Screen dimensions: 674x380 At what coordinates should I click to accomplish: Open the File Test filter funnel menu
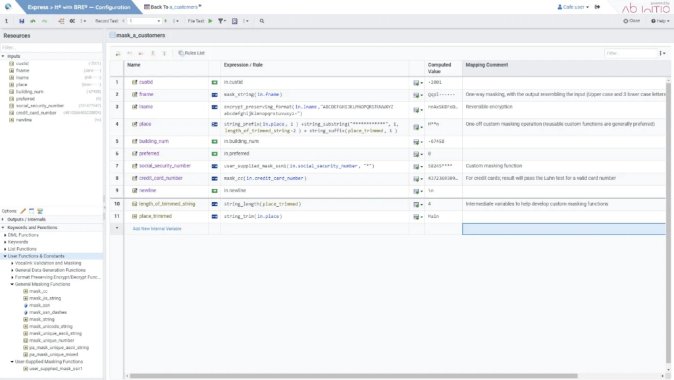click(x=222, y=21)
